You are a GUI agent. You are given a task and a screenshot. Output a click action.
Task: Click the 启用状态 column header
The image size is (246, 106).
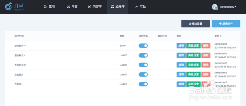[143, 36]
